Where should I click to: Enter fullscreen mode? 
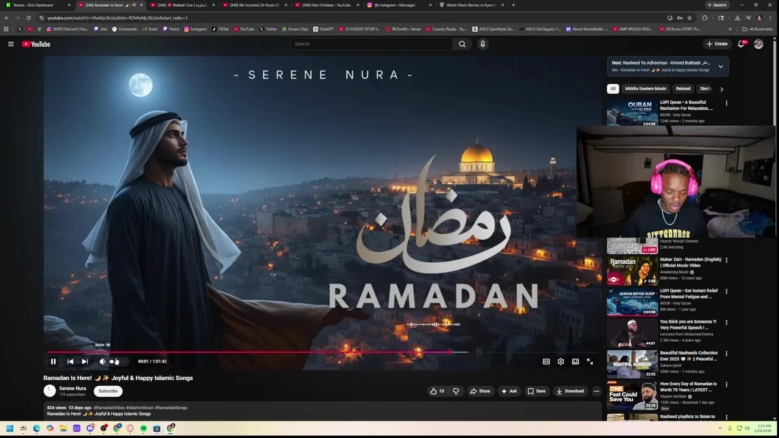tap(590, 361)
